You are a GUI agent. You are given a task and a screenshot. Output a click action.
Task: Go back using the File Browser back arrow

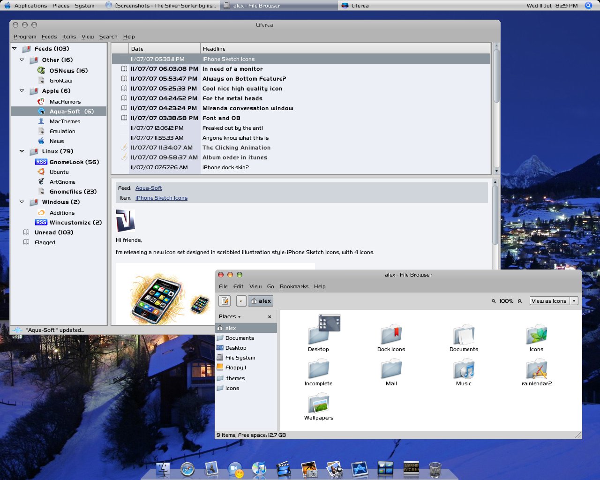click(x=241, y=301)
